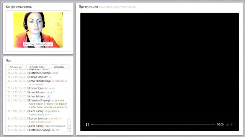Mute the video speaker icon
This screenshot has width=245, height=137.
point(231,124)
